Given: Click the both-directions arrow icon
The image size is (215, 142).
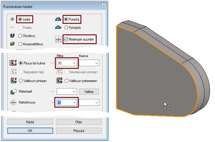Looking at the screenshot, I should tap(58, 39).
